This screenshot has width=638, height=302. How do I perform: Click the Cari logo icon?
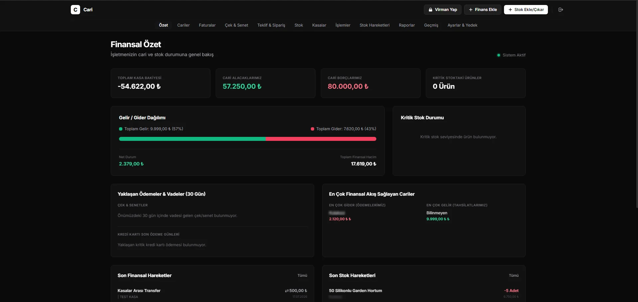(x=75, y=10)
